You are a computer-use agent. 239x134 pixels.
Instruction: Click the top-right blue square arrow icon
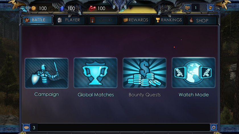click(x=210, y=8)
